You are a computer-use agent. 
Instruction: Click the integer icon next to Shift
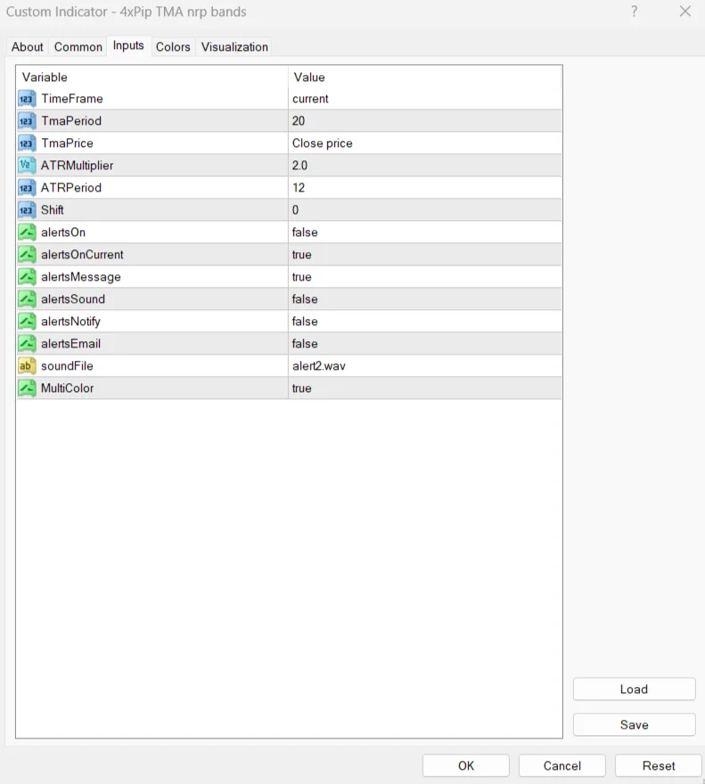pyautogui.click(x=27, y=210)
